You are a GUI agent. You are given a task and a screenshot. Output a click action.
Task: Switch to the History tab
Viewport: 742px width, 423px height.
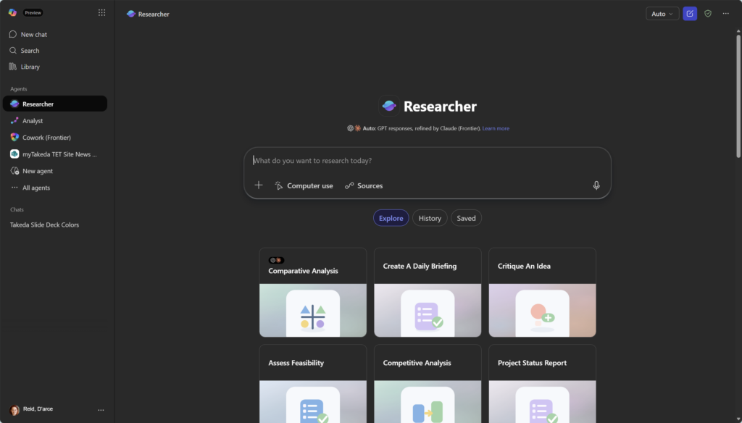430,218
